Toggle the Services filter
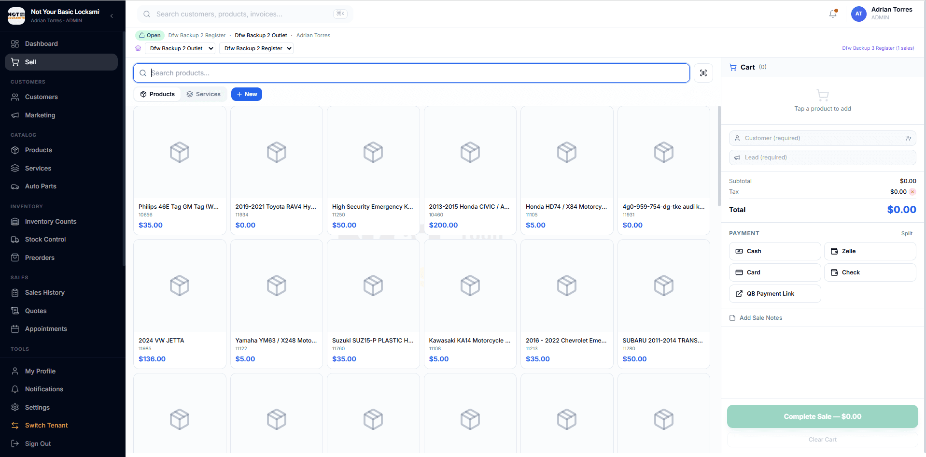 (x=204, y=94)
